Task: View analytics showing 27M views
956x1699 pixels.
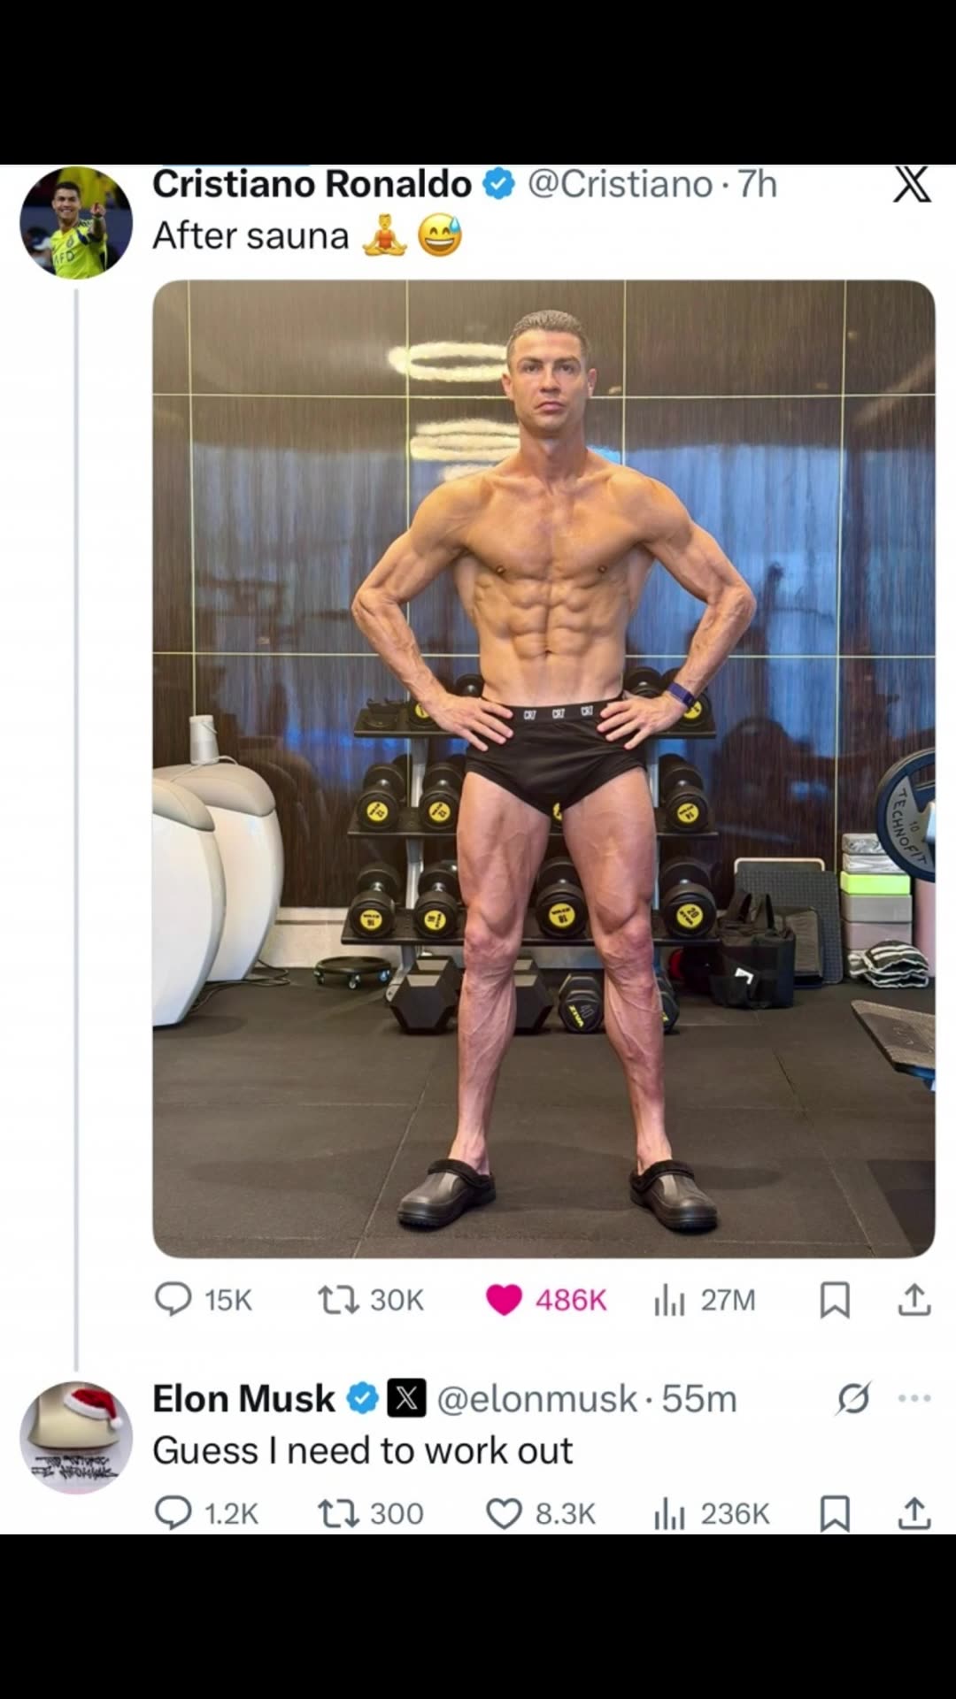Action: (x=670, y=1300)
